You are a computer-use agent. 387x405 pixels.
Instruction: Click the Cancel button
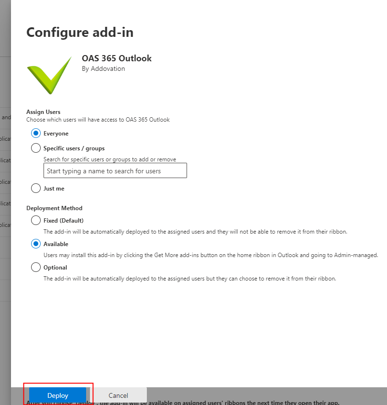(x=118, y=395)
